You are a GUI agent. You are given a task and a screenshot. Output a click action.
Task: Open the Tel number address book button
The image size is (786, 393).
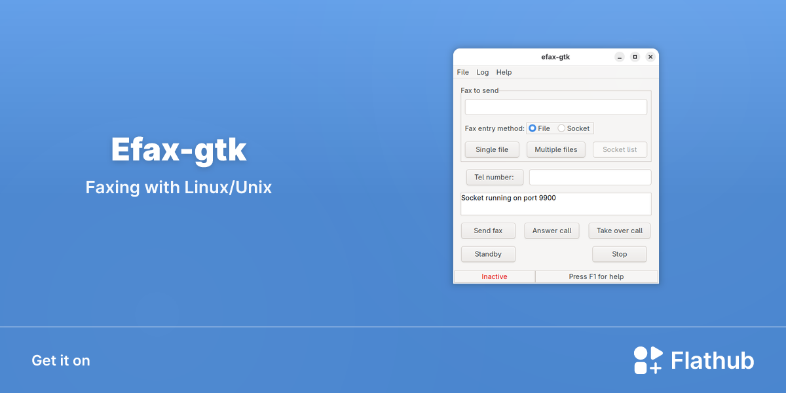click(495, 177)
